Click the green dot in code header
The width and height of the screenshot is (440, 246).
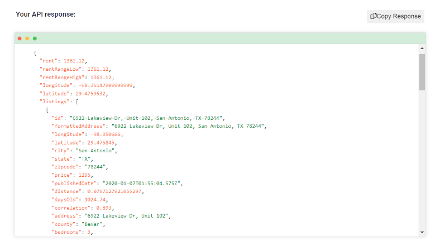pos(35,38)
